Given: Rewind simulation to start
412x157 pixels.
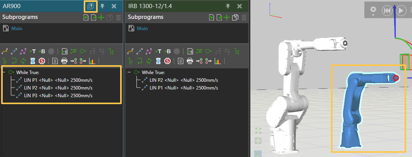Looking at the screenshot, I should 387,10.
